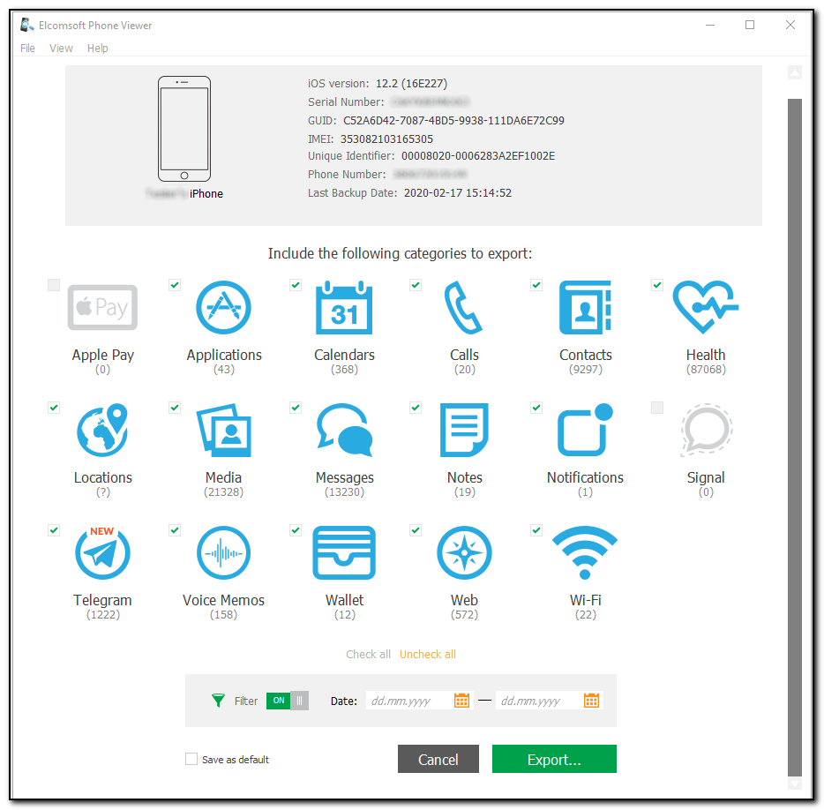
Task: Open the end date calendar picker
Action: click(x=589, y=700)
